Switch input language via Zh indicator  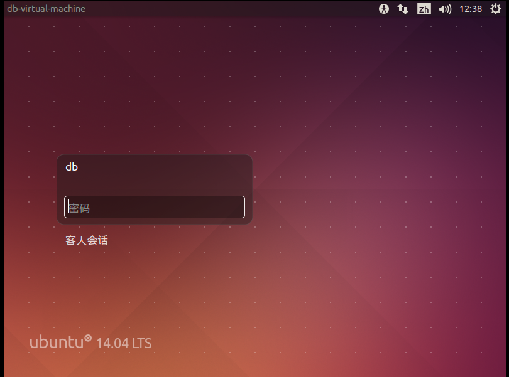tap(423, 9)
